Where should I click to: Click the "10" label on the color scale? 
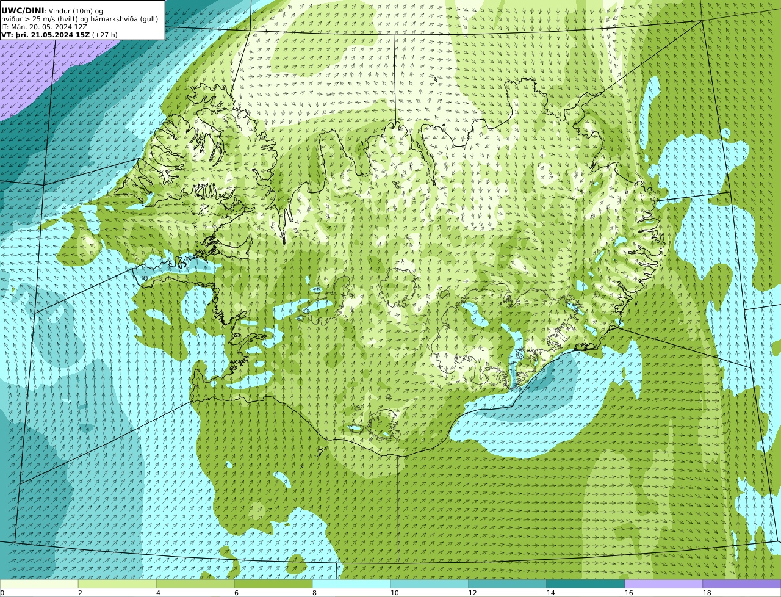(x=394, y=593)
